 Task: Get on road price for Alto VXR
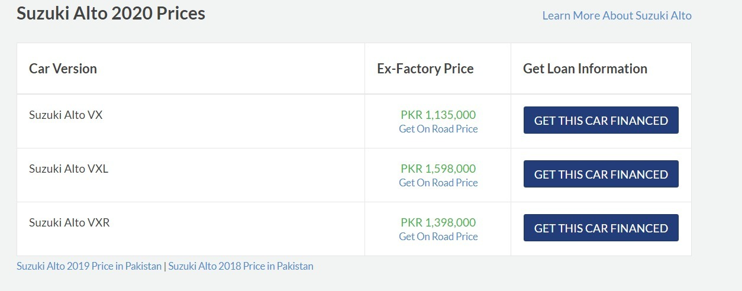click(x=438, y=237)
